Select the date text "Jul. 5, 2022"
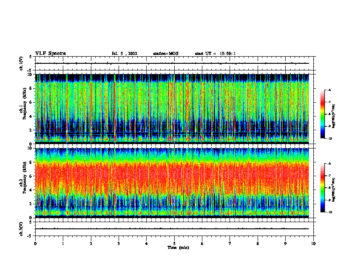353x273 pixels. [x=124, y=54]
